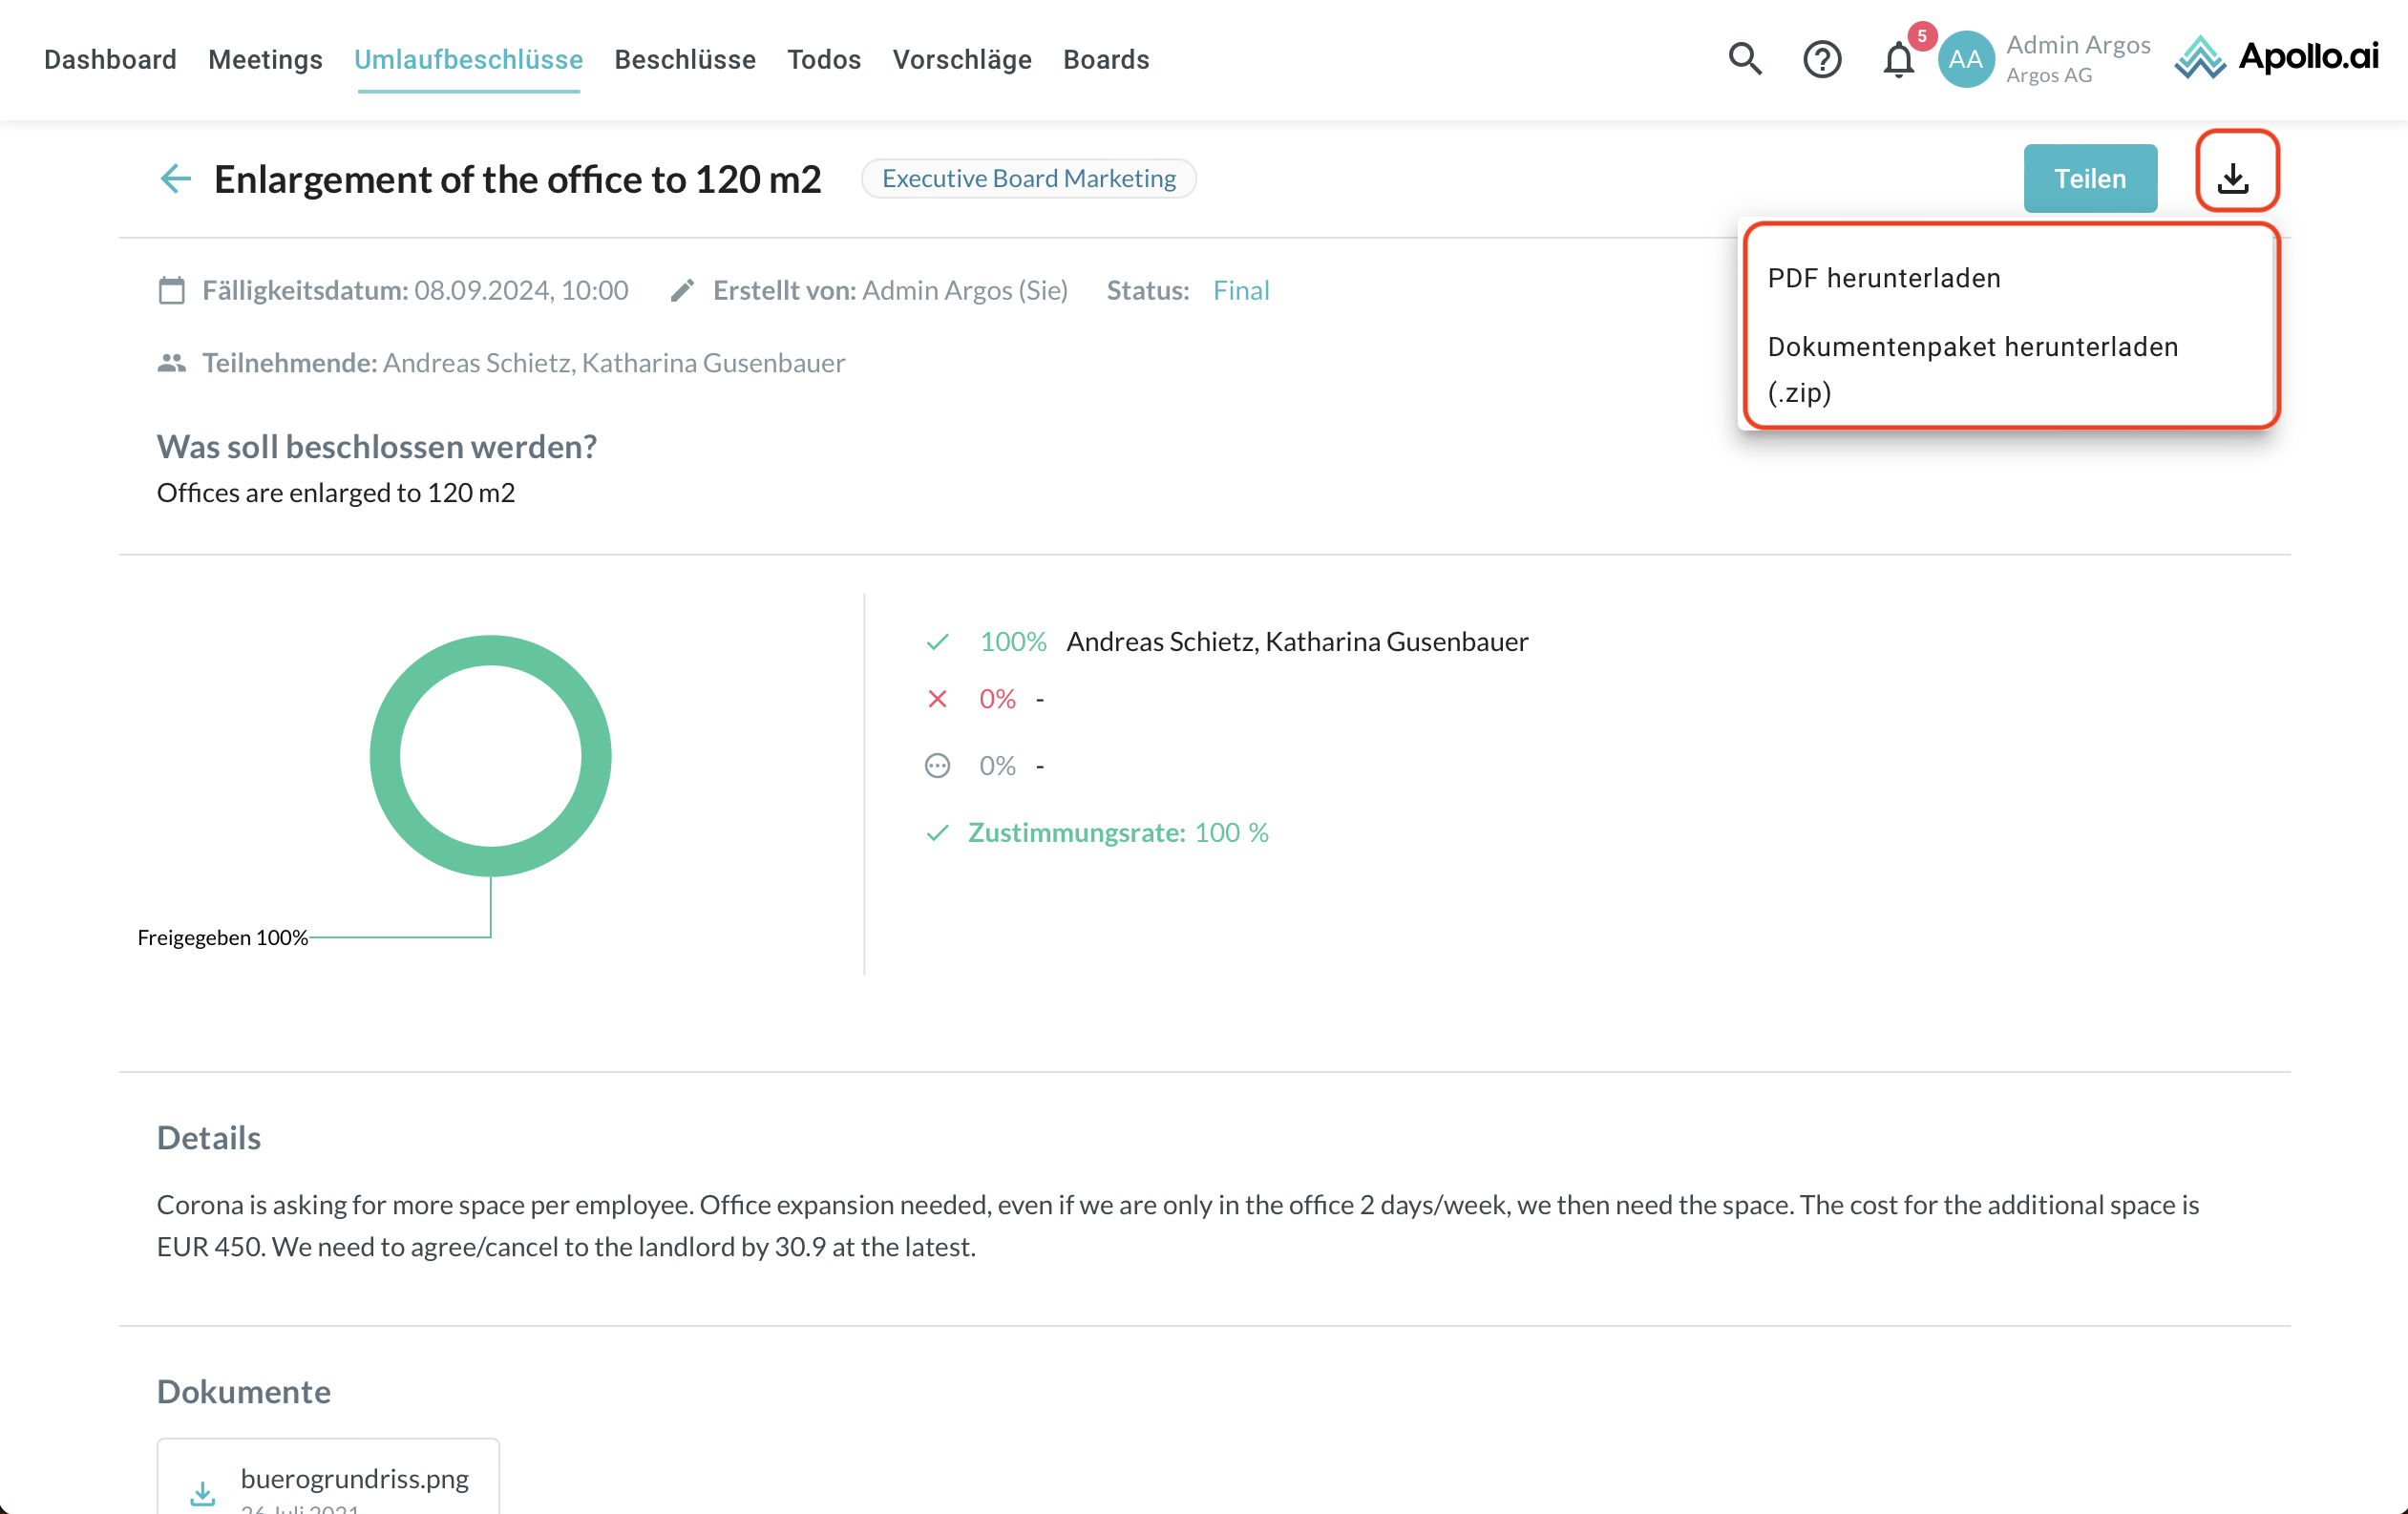
Task: Switch to the Meetings tab
Action: tap(265, 60)
